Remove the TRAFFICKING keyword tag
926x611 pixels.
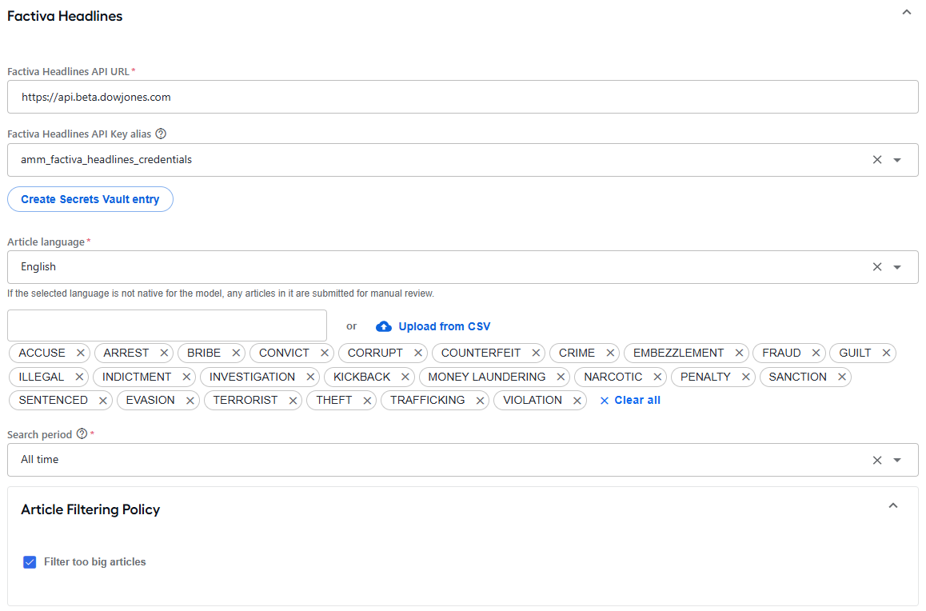(x=480, y=400)
